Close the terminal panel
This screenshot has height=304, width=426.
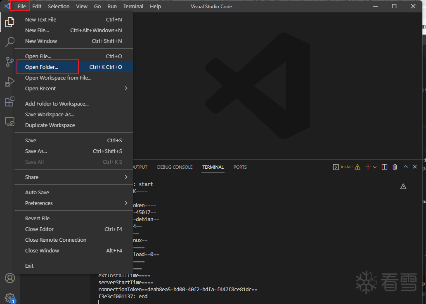coord(415,167)
